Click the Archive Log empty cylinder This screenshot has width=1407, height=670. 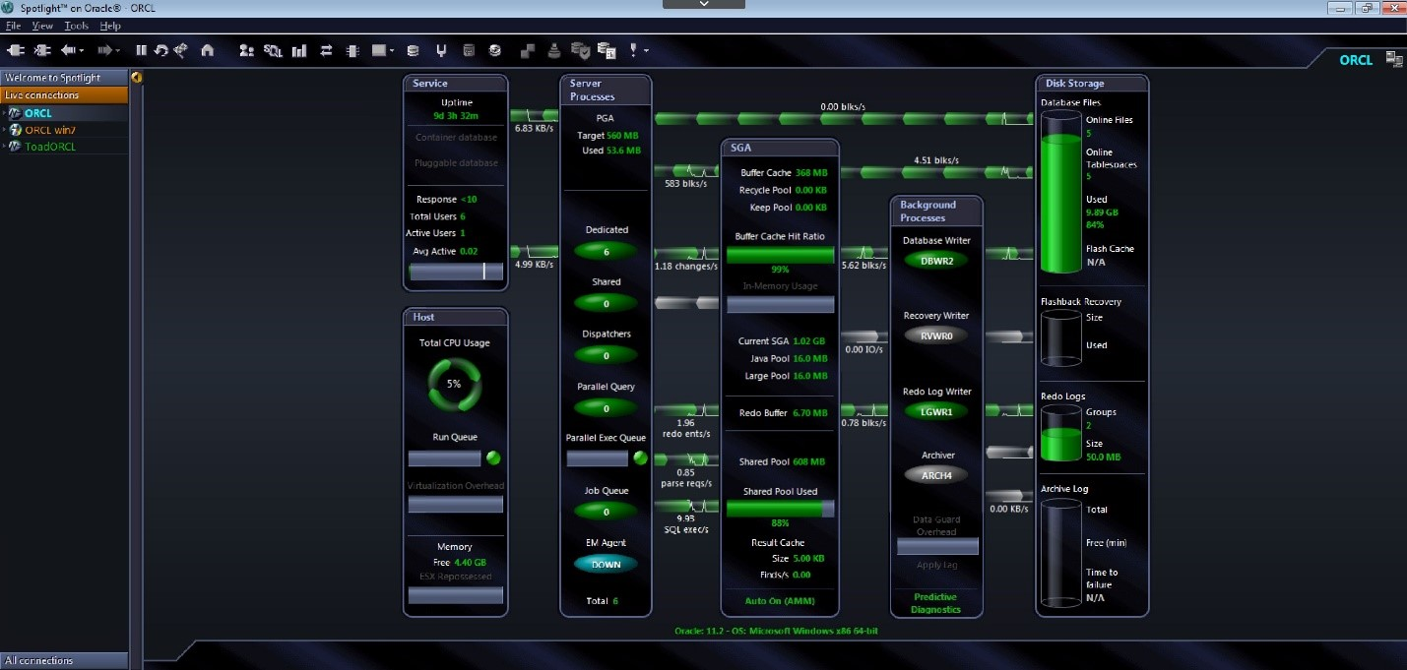(x=1061, y=552)
